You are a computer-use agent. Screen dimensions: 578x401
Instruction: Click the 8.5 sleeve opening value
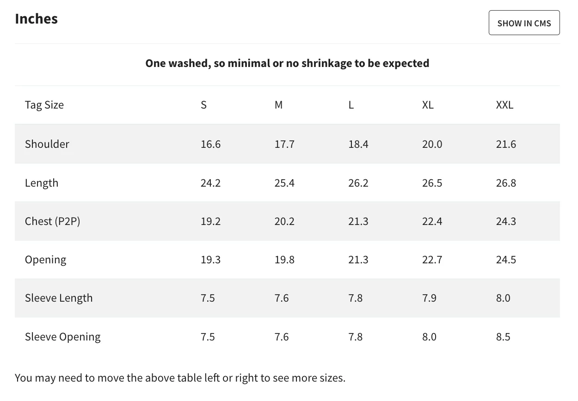click(503, 337)
